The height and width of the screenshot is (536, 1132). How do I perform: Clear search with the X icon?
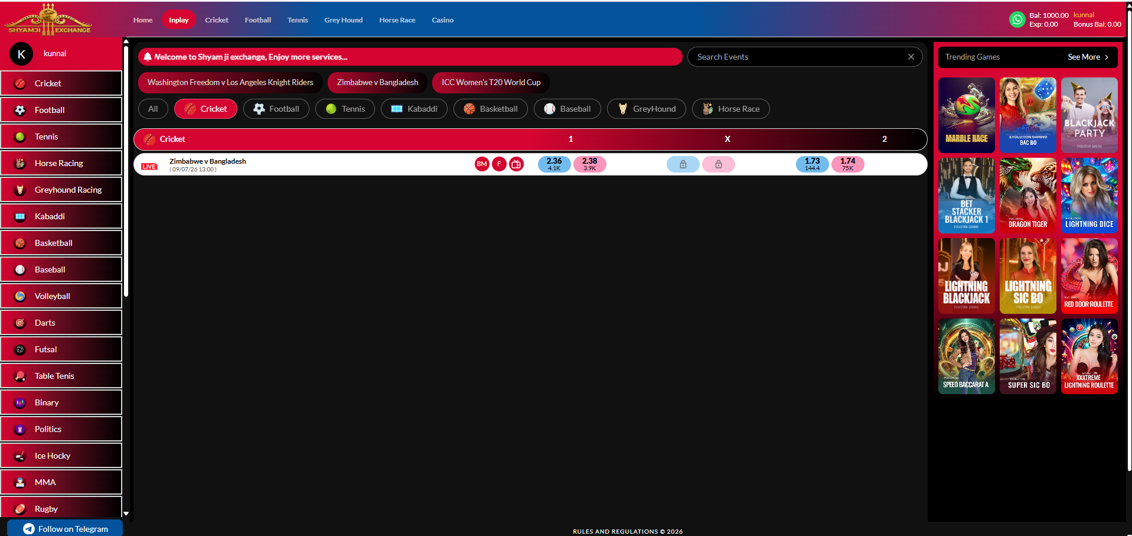(911, 57)
